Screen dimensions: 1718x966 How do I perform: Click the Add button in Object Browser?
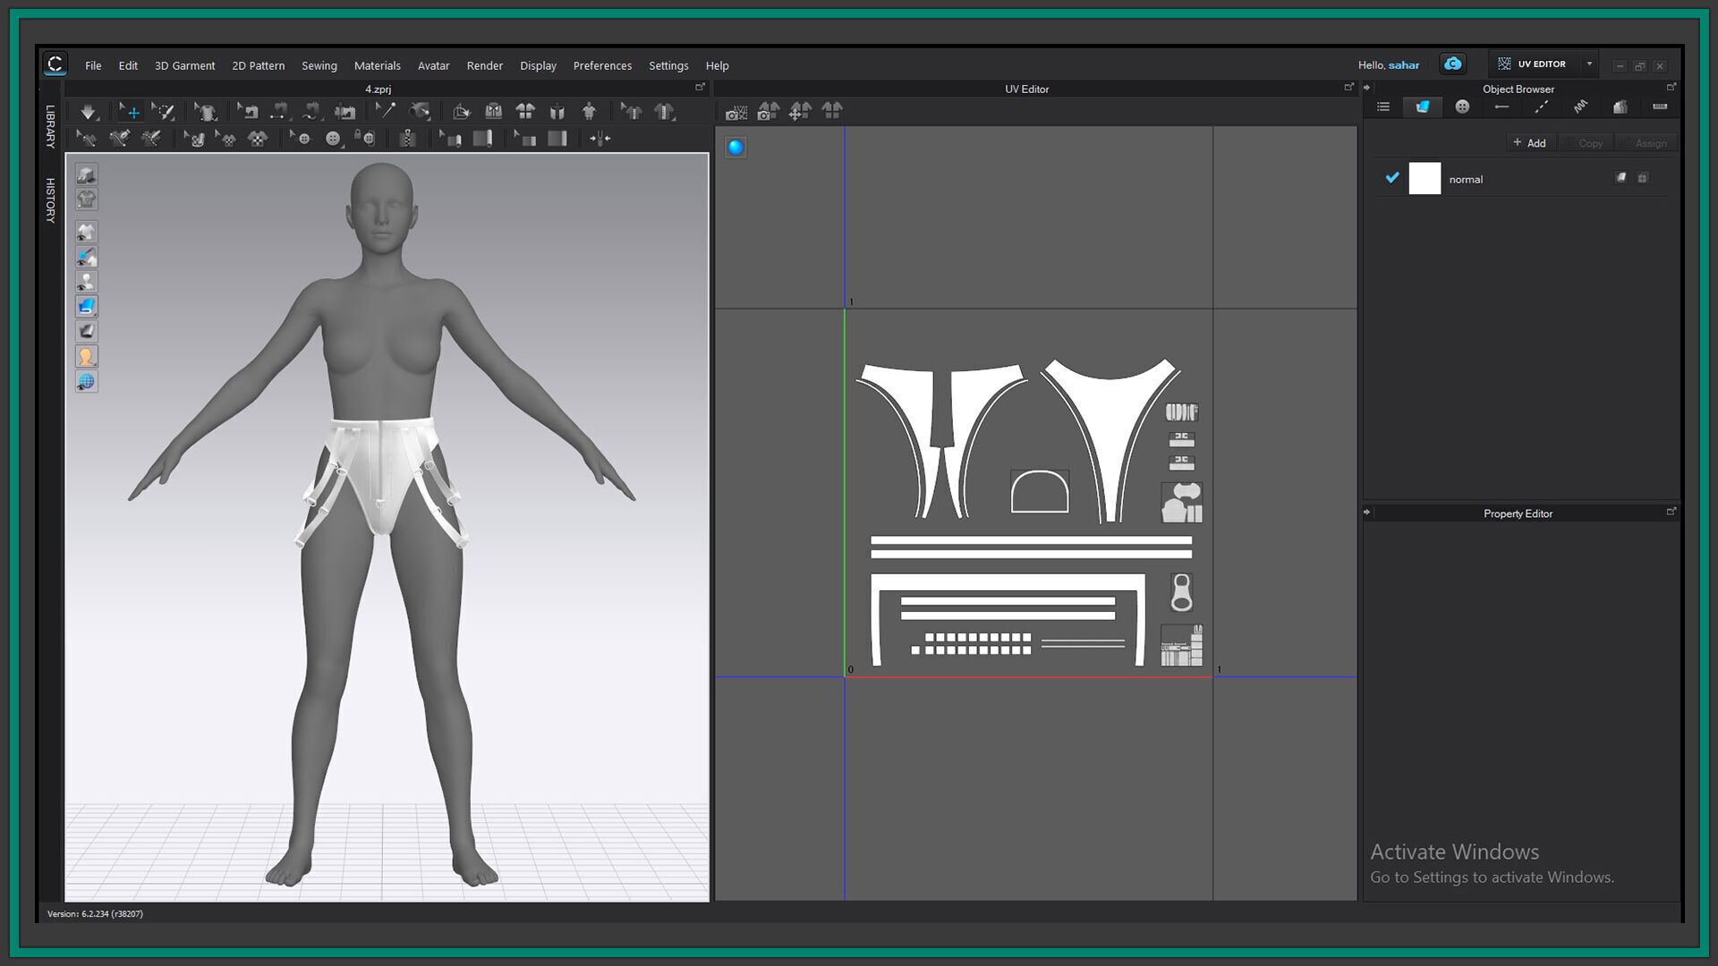pos(1529,143)
